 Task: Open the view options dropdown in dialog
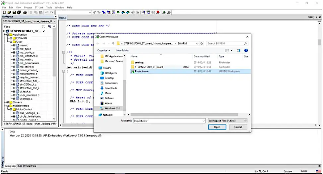coord(231,50)
